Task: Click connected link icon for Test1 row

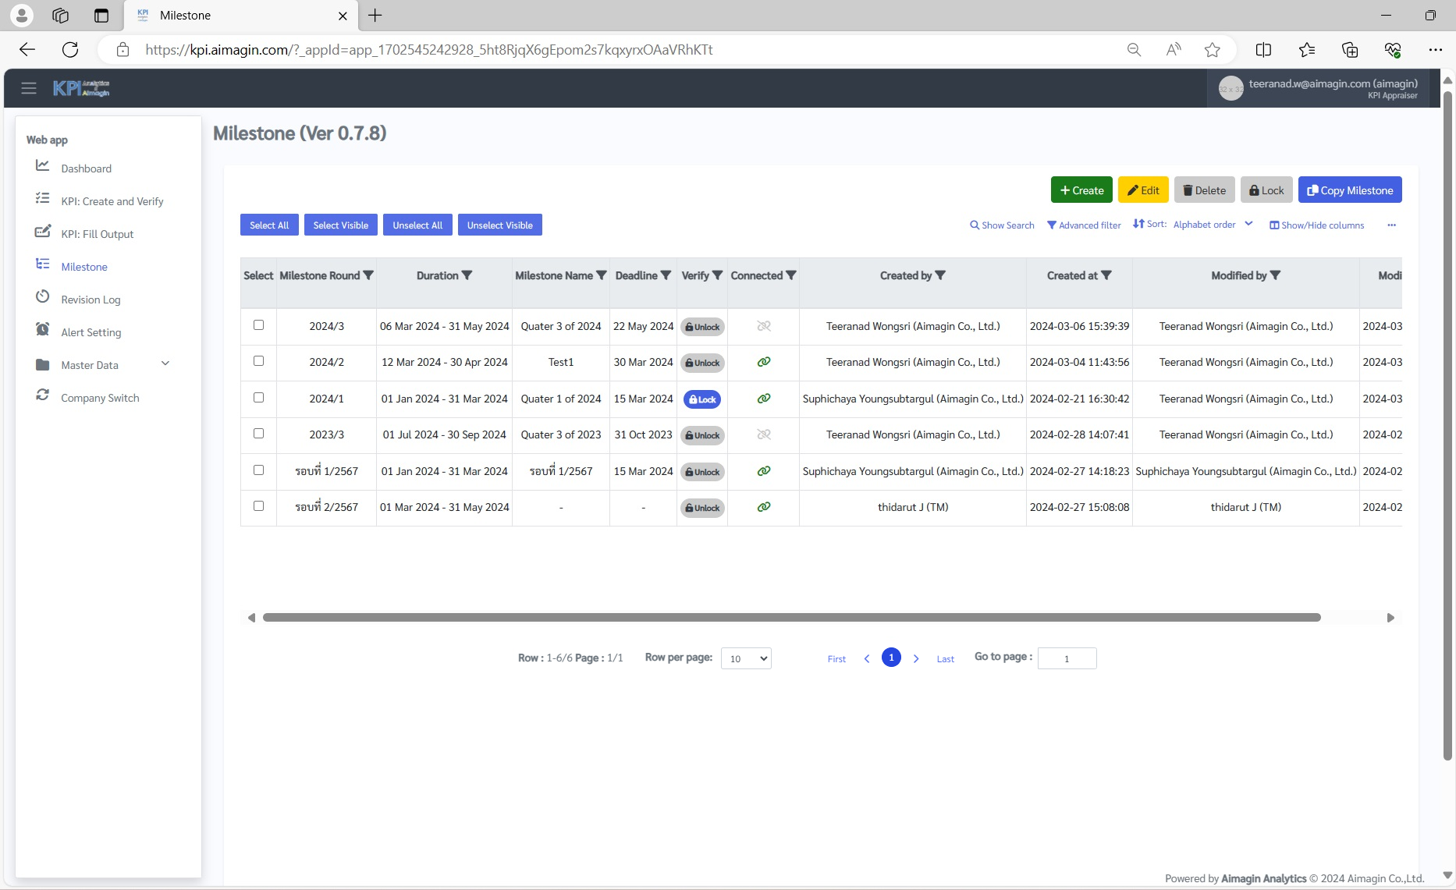Action: 763,362
